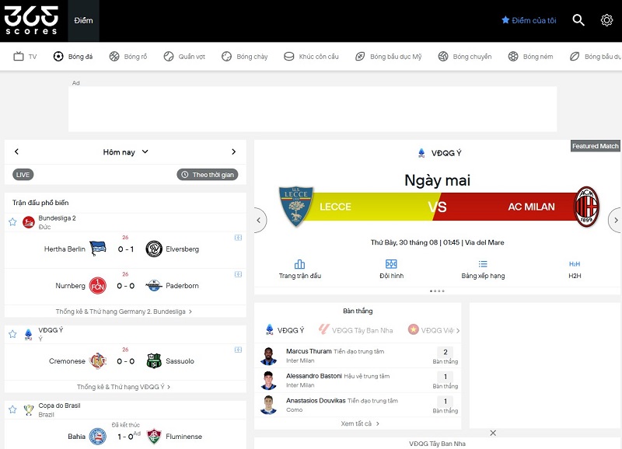Go to next day arrow

point(234,151)
